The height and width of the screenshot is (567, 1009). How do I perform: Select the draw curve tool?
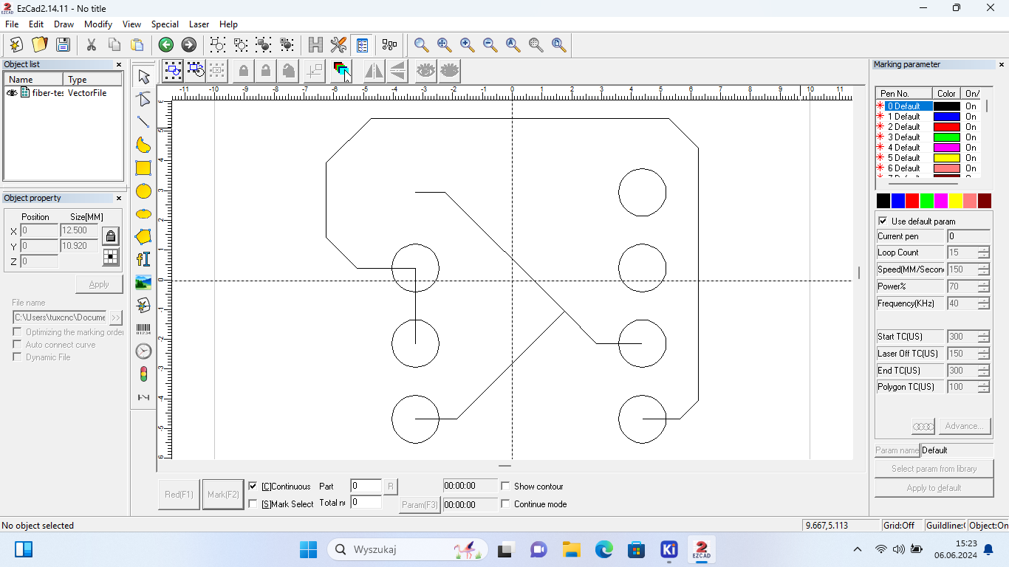(144, 145)
